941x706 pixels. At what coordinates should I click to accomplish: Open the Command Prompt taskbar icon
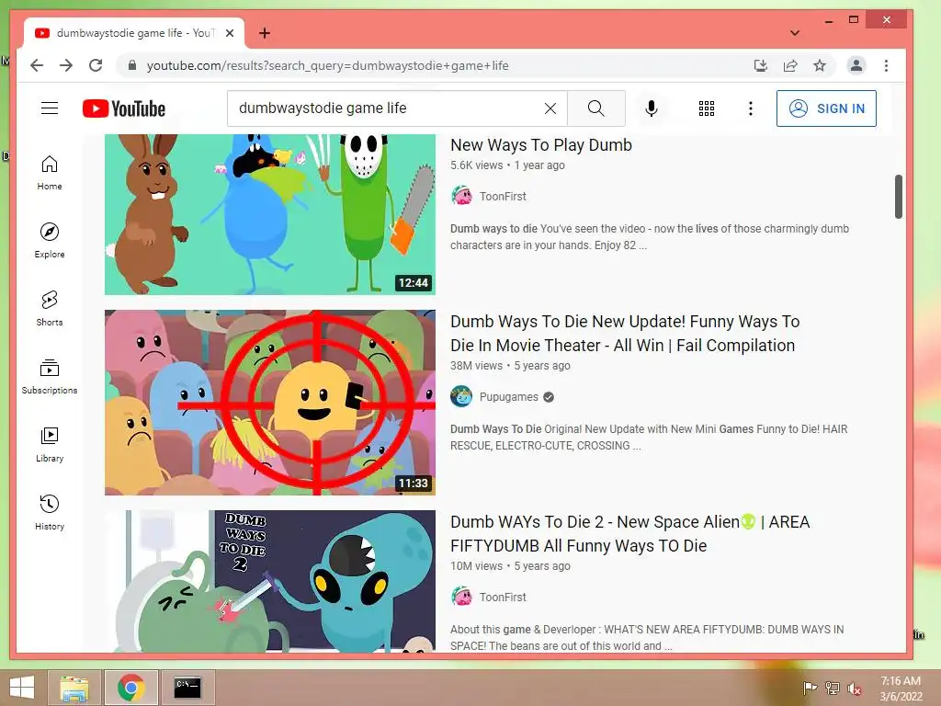[187, 688]
